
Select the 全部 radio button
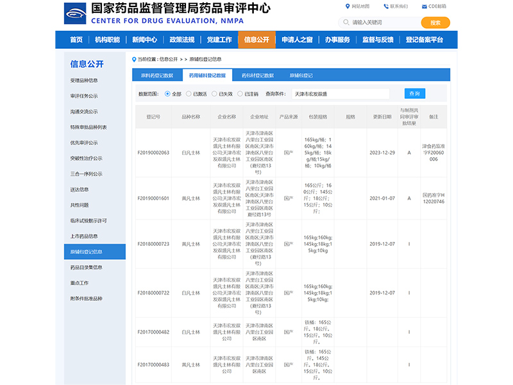[167, 94]
